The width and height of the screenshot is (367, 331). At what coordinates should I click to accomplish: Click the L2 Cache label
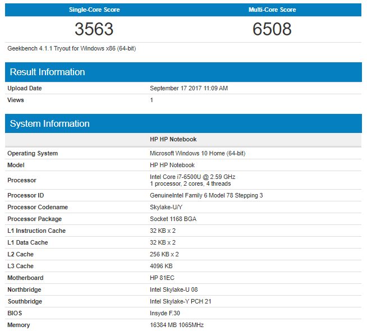pos(21,254)
